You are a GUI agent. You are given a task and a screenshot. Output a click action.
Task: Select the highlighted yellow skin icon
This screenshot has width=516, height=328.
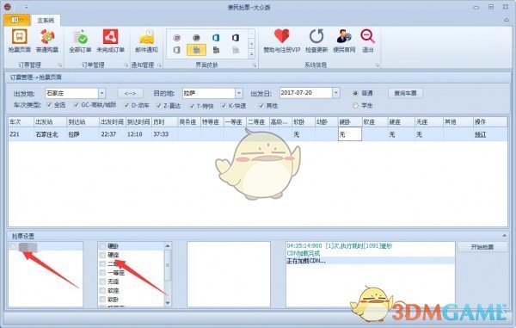[x=196, y=50]
